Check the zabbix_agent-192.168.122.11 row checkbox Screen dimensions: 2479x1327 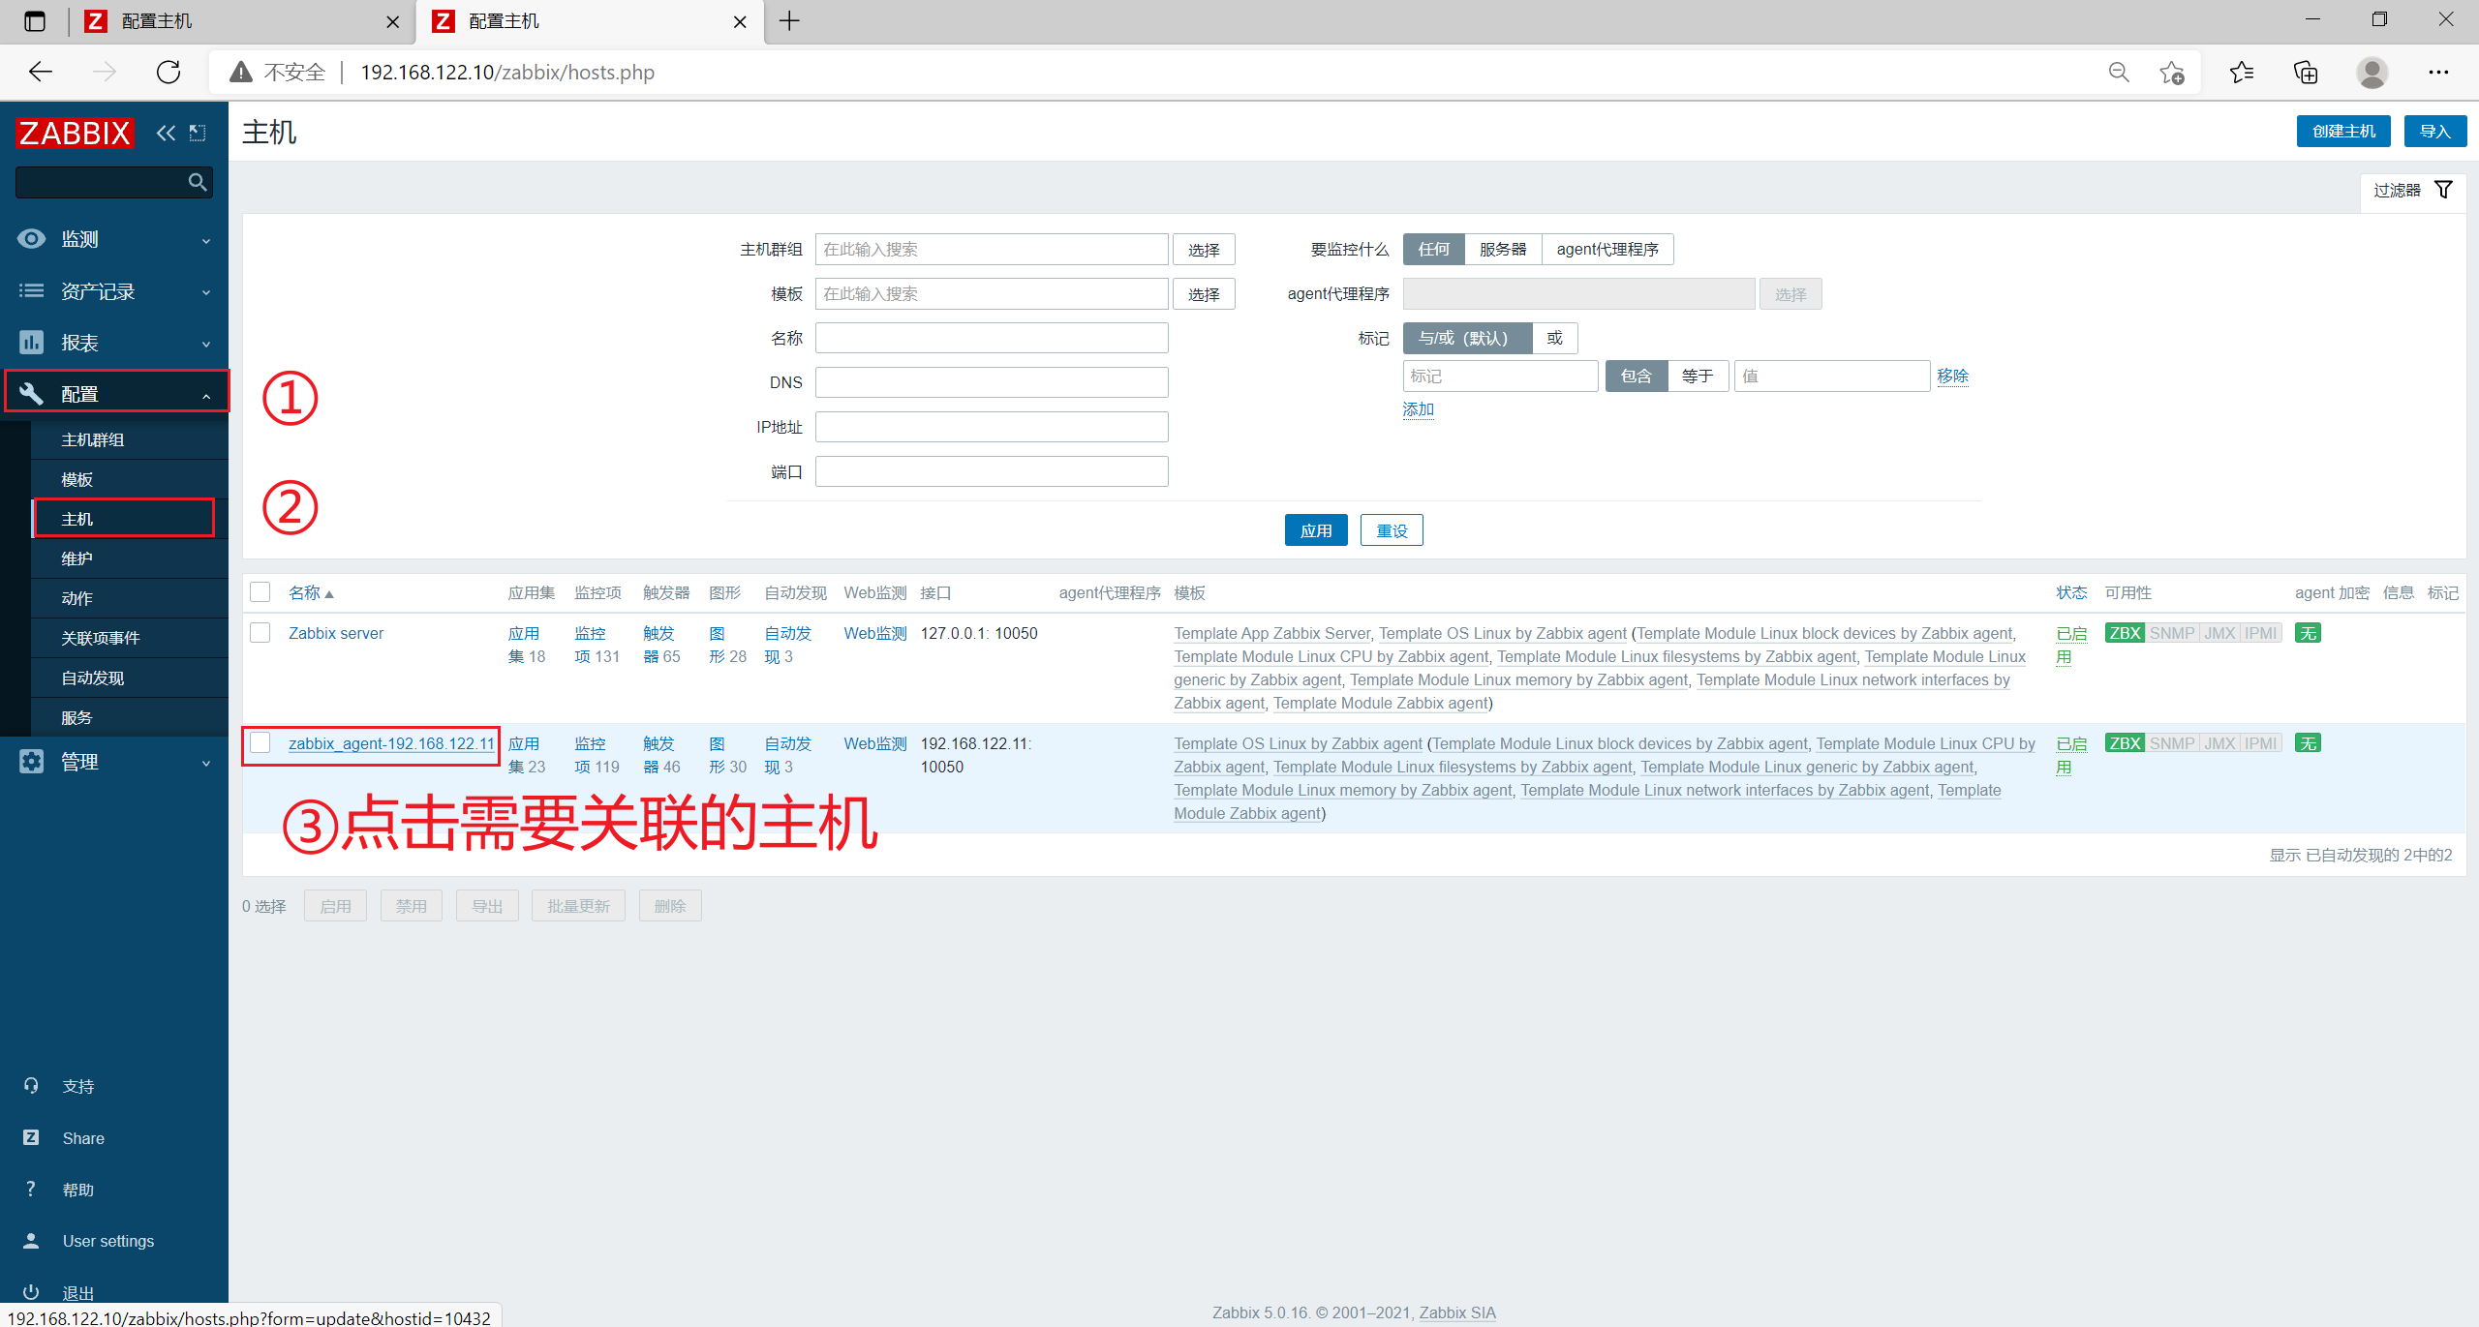tap(260, 742)
